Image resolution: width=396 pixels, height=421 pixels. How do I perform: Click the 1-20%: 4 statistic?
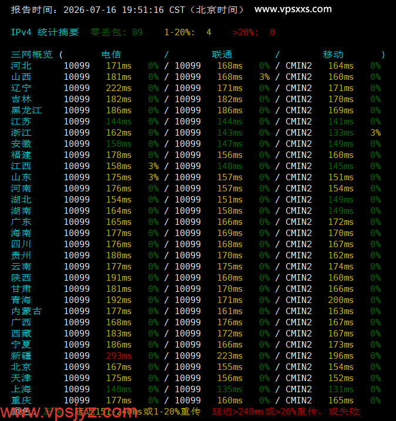(x=188, y=32)
